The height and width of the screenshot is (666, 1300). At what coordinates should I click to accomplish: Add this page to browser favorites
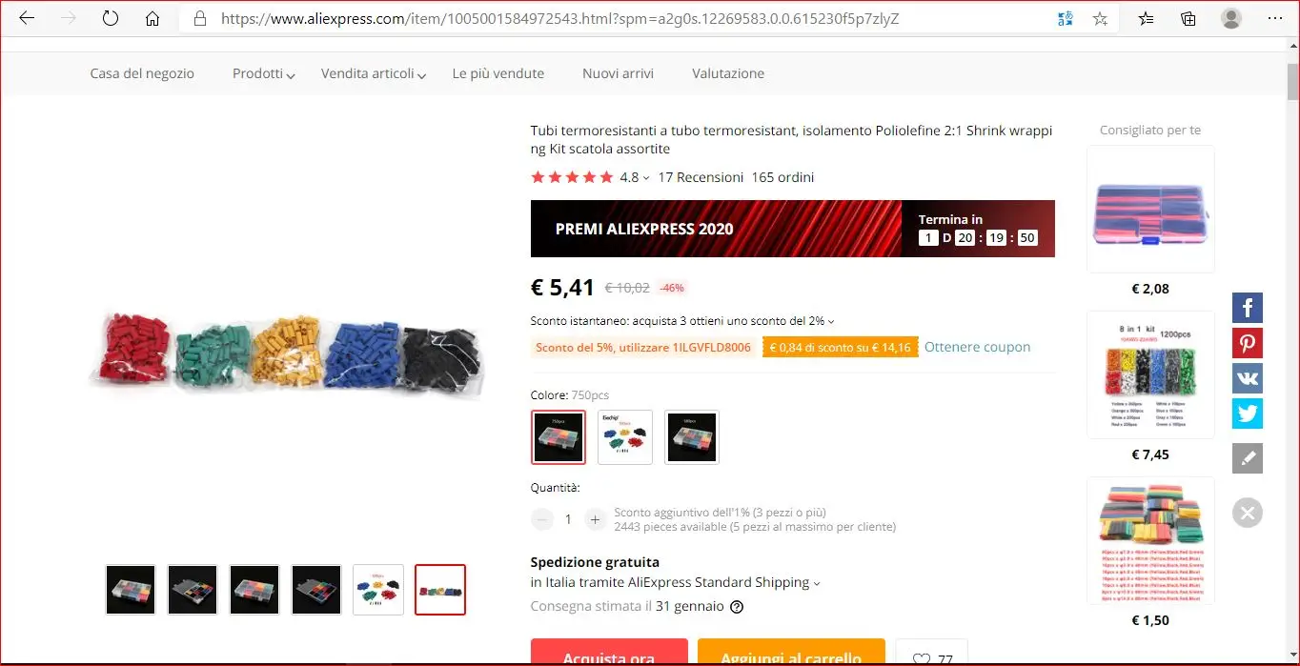[1100, 19]
